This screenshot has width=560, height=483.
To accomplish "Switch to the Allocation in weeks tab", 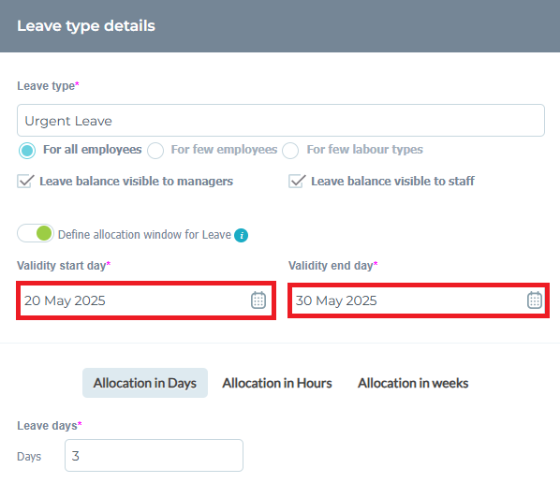I will pos(413,383).
